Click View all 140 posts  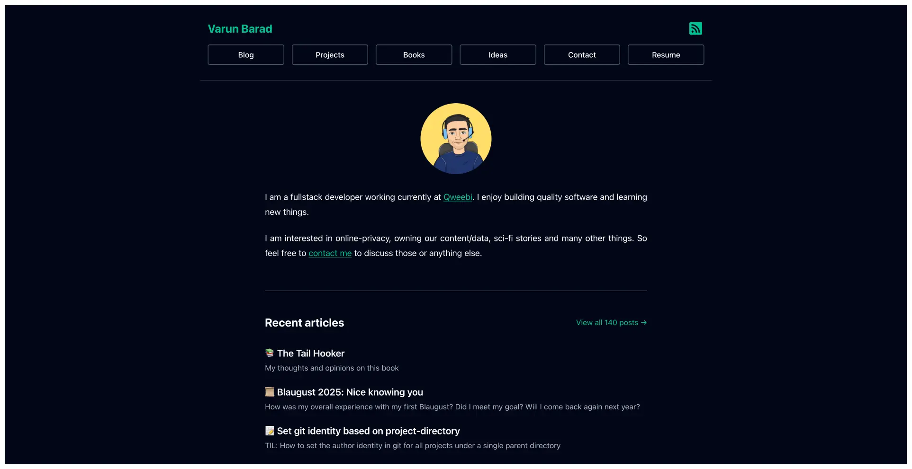point(606,322)
